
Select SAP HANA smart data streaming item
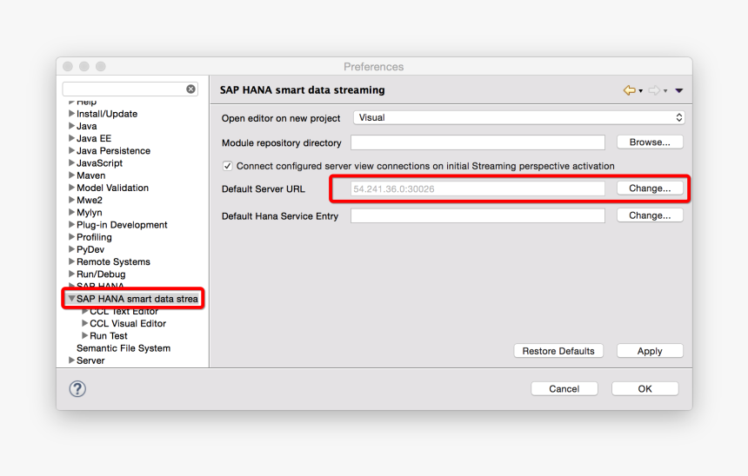(137, 299)
